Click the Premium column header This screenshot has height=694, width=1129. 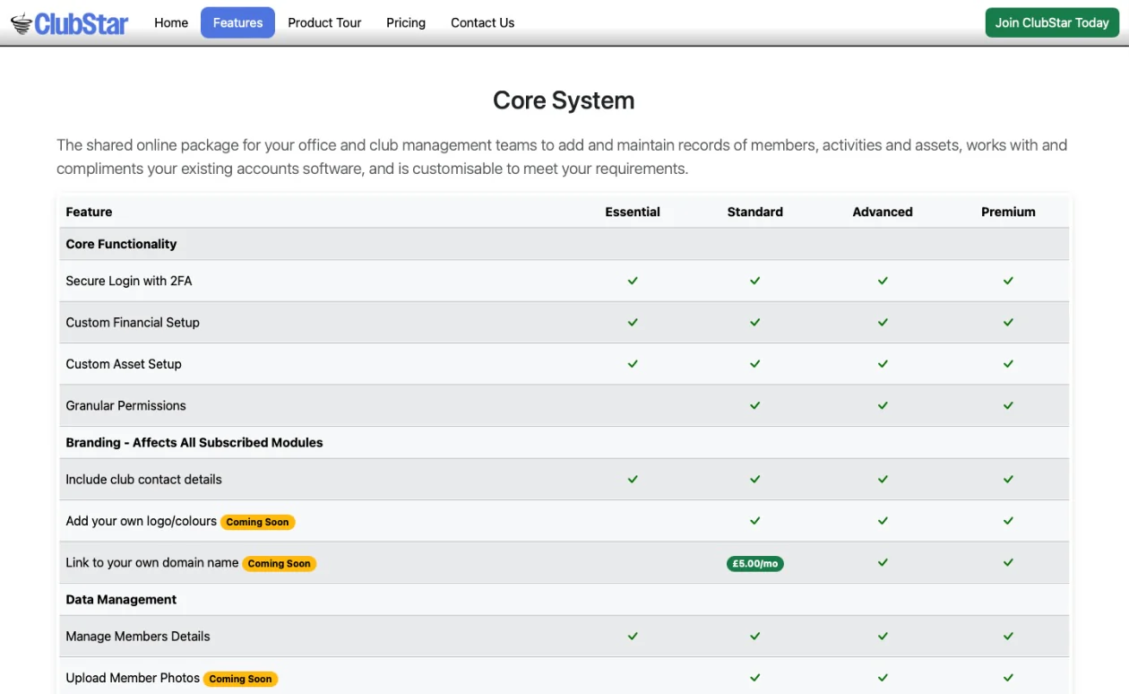click(1008, 212)
